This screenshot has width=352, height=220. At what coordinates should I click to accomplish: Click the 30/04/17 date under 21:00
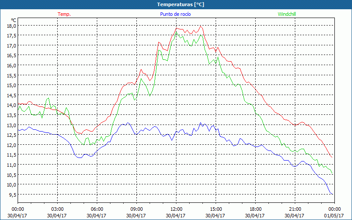click(294, 216)
